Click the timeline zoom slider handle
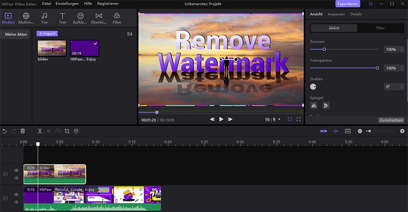Screen dimensions: 408x212 point(369,131)
